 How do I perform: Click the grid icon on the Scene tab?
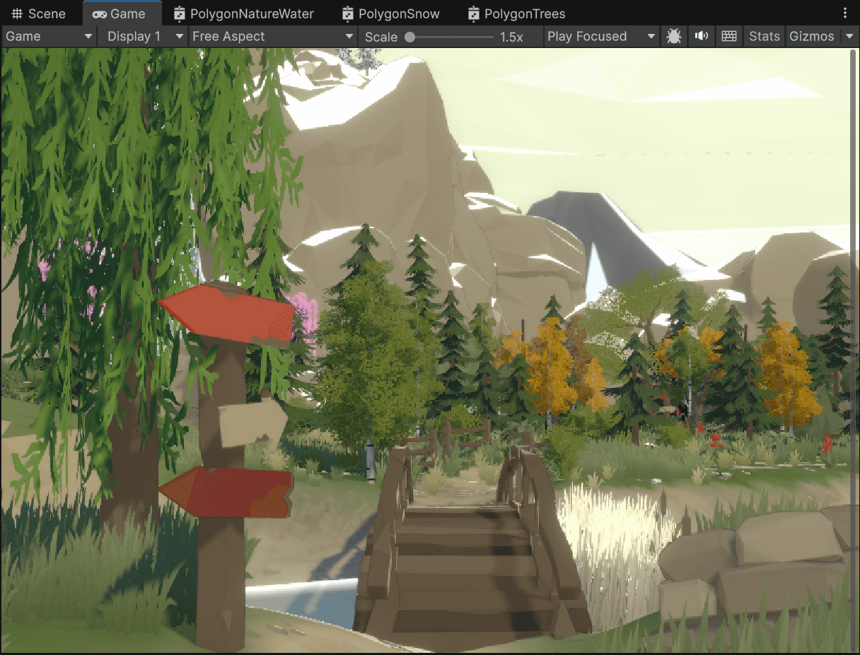coord(16,13)
